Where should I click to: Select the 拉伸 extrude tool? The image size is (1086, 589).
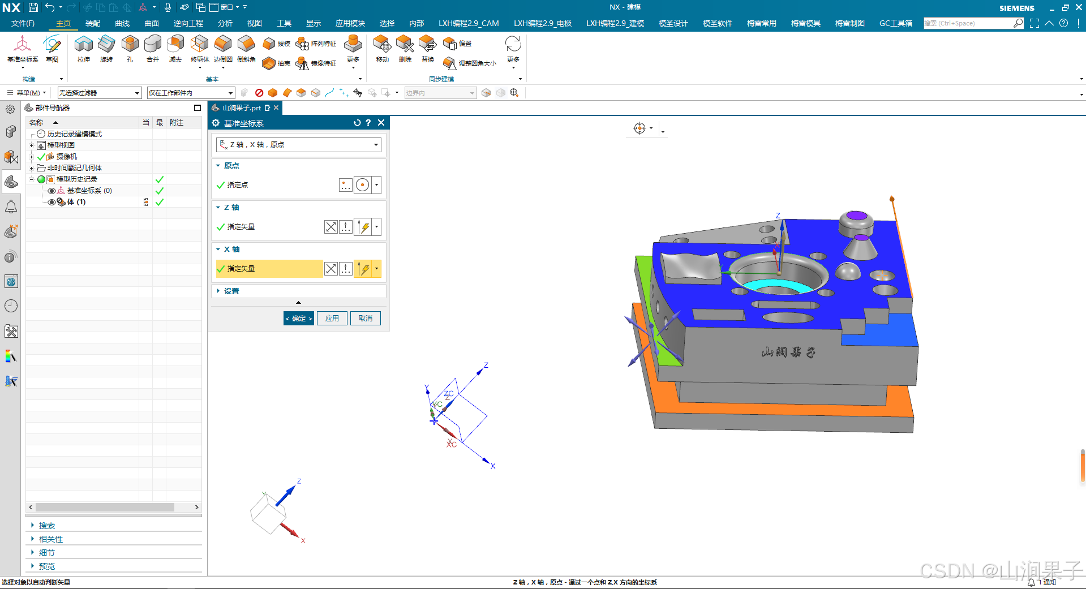[84, 49]
